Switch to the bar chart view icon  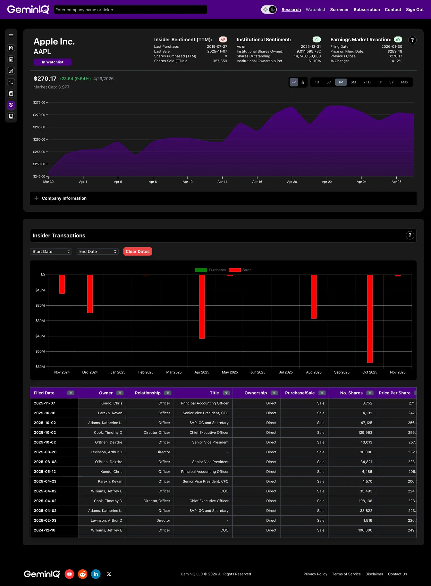click(x=302, y=82)
